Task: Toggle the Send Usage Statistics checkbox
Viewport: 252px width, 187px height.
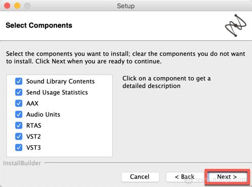Action: point(19,92)
